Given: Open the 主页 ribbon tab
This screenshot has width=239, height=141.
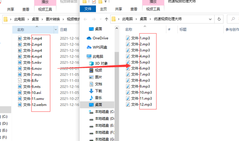Looking at the screenshot, I should [103, 9].
